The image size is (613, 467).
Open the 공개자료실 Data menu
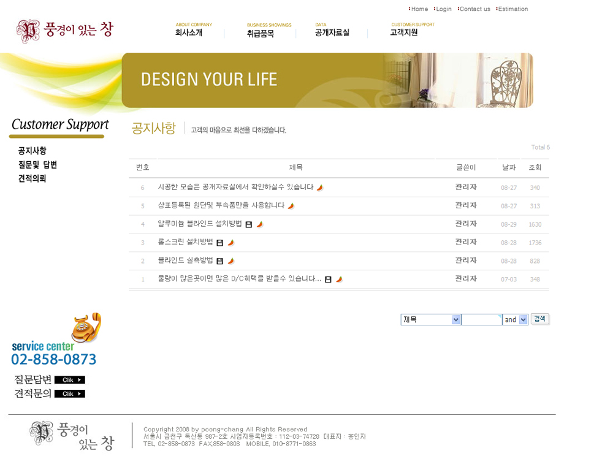pyautogui.click(x=332, y=32)
